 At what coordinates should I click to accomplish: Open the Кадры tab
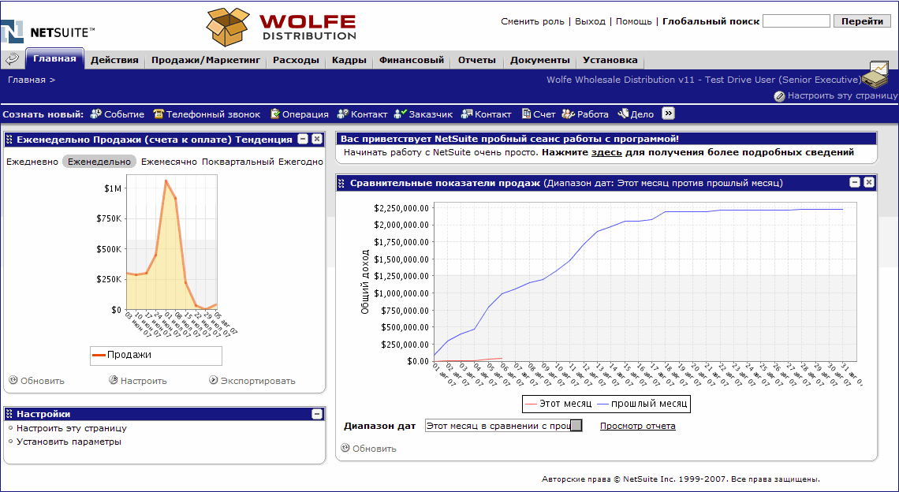349,60
